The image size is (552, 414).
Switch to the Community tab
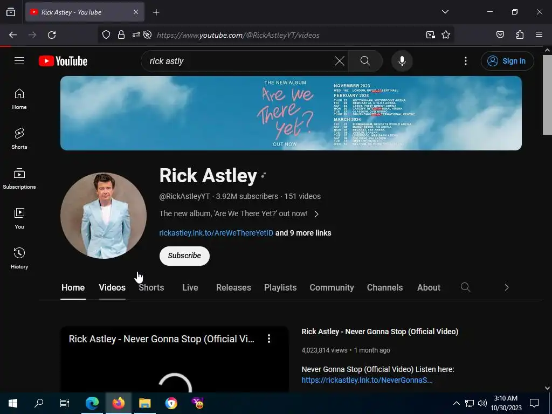coord(332,287)
